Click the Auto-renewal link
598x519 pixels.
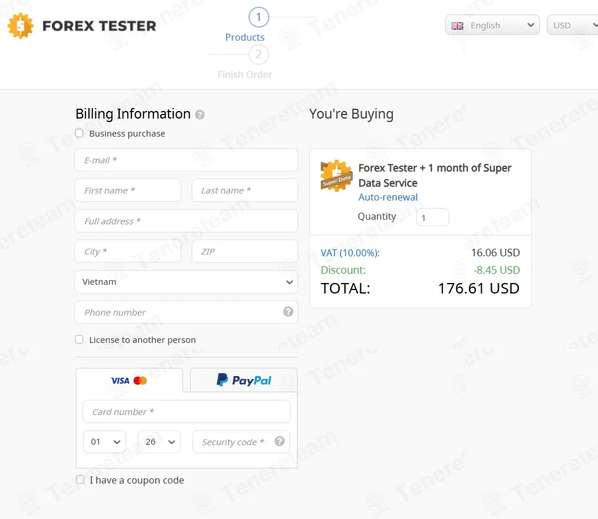pos(388,197)
